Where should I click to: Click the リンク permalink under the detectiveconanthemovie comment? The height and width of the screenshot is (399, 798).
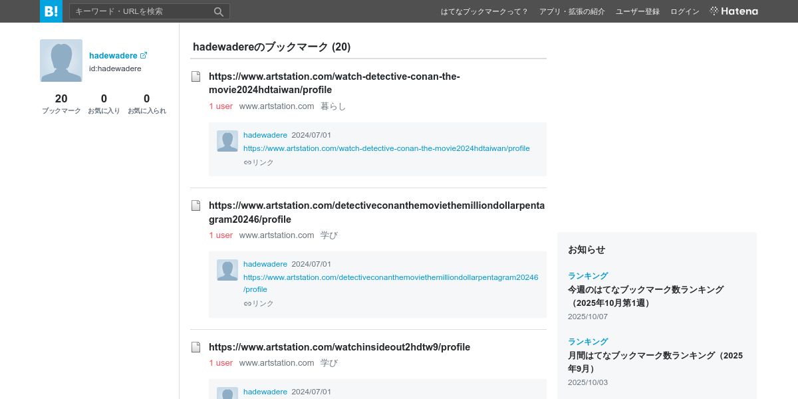click(x=259, y=303)
